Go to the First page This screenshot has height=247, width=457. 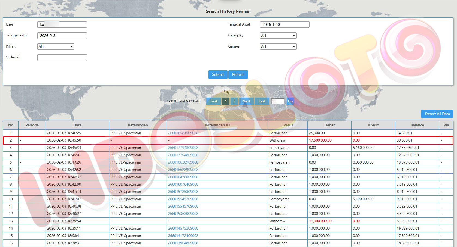pos(214,101)
